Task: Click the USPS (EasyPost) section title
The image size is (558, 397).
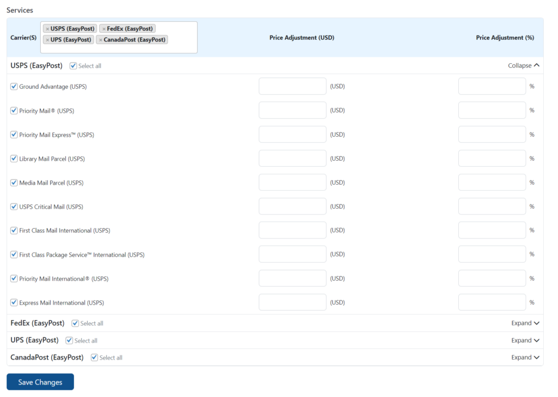Action: point(37,65)
